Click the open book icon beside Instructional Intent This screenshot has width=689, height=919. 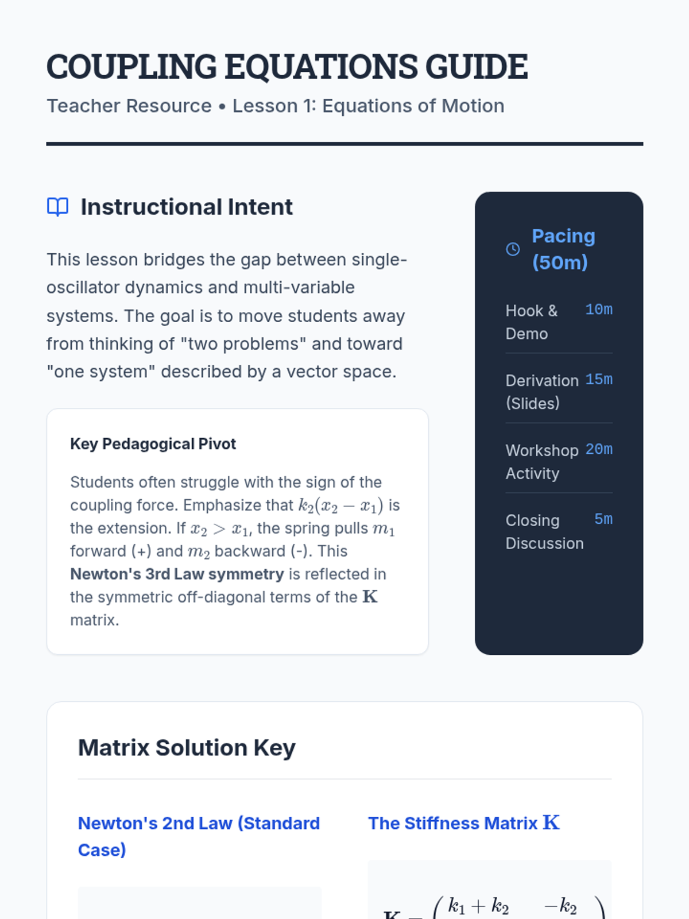(57, 207)
